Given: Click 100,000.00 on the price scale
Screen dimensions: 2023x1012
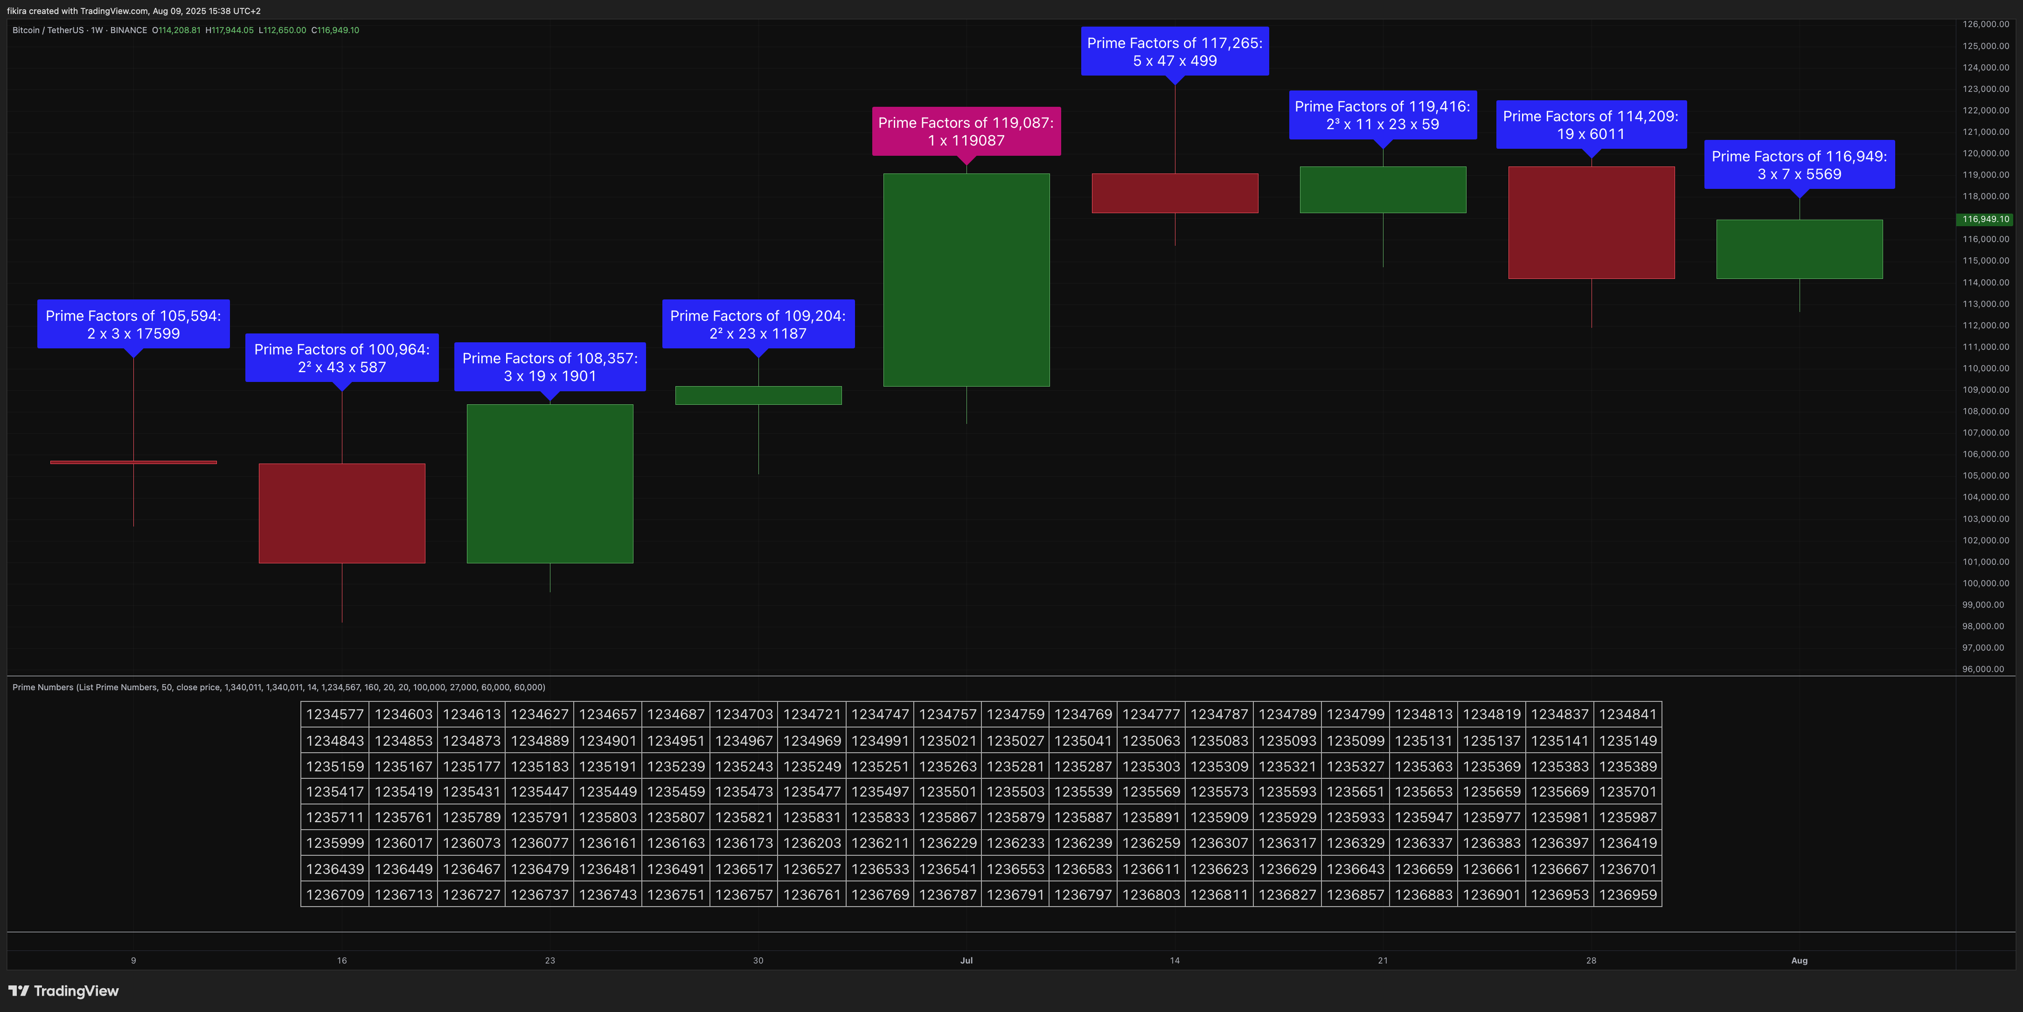Looking at the screenshot, I should [x=1985, y=583].
